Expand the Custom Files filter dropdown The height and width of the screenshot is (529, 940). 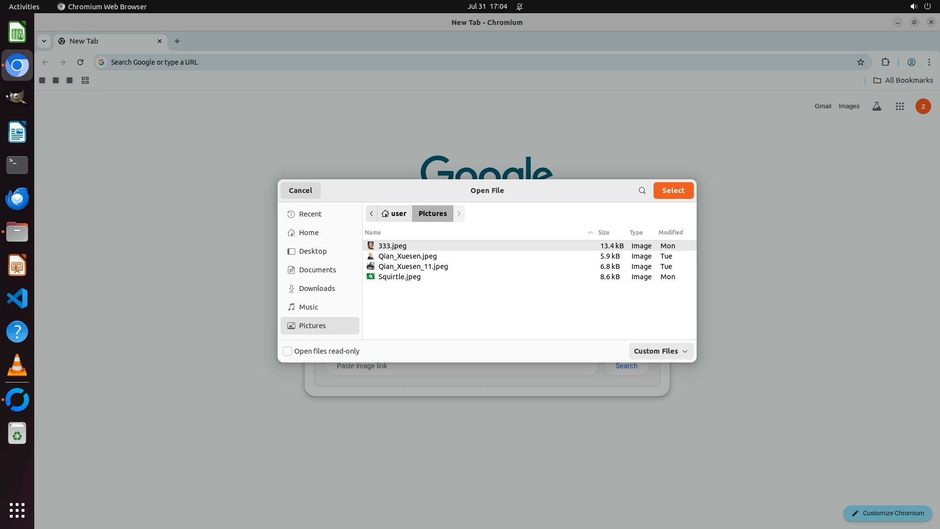(660, 351)
